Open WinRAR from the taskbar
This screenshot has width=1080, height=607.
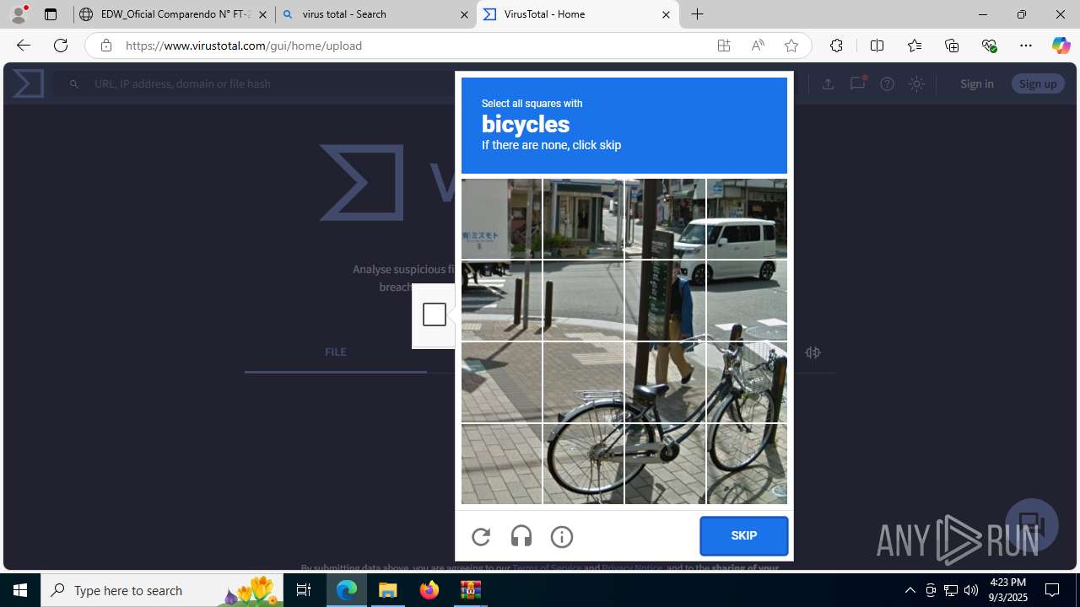coord(471,590)
